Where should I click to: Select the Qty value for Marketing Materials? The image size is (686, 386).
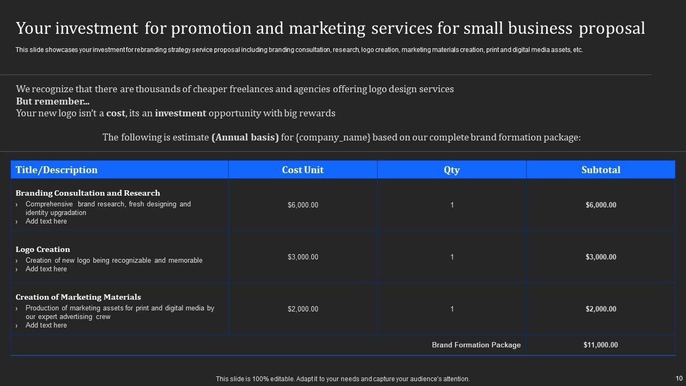pos(452,309)
